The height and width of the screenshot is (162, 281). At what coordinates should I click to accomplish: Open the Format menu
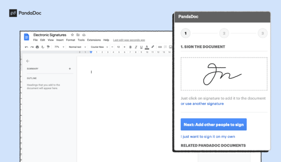coord(71,40)
